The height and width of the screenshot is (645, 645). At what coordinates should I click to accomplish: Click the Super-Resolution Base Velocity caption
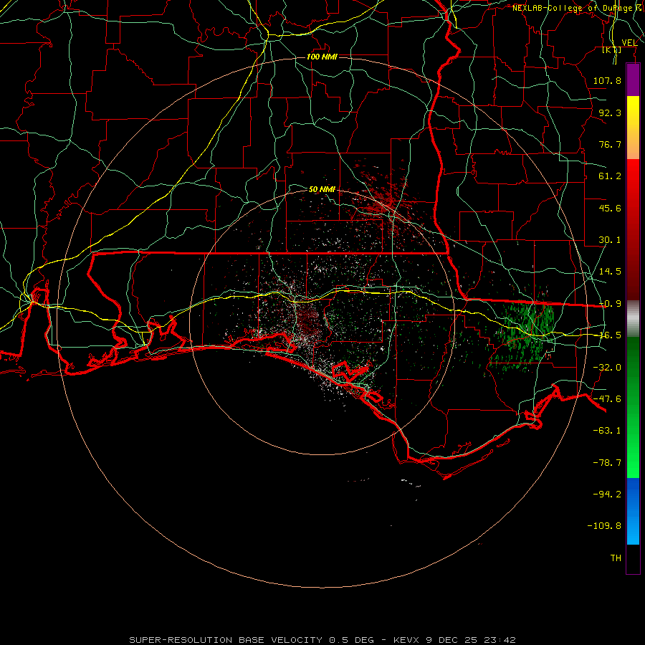322,640
